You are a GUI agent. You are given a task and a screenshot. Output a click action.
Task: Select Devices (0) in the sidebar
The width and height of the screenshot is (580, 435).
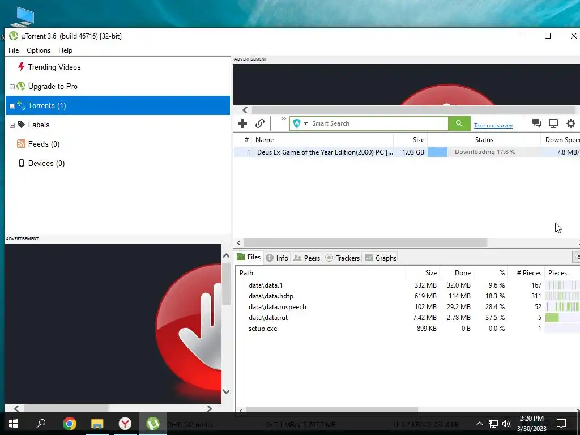[46, 163]
